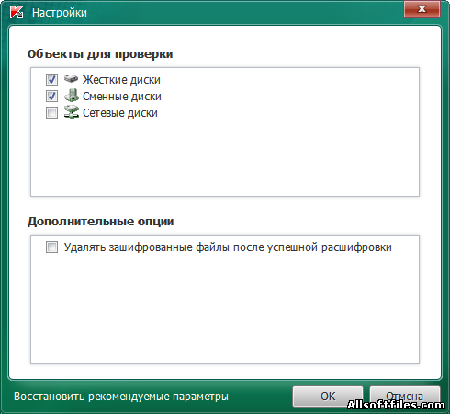
Task: Restore settings via Восстановить рекомендуемые параметры link
Action: (x=121, y=397)
